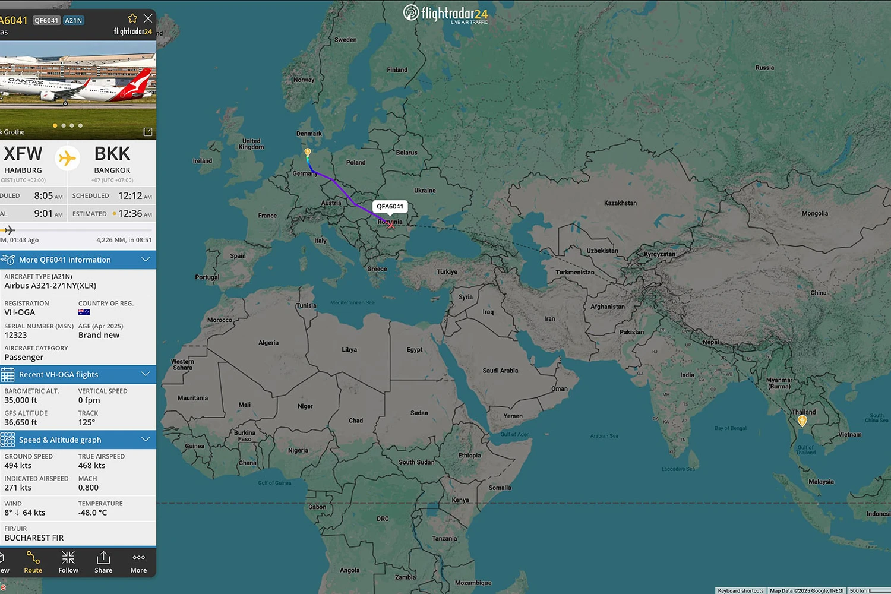The image size is (891, 594).
Task: Click 4,226 NM, in 08:51 remaining text
Action: pos(124,240)
